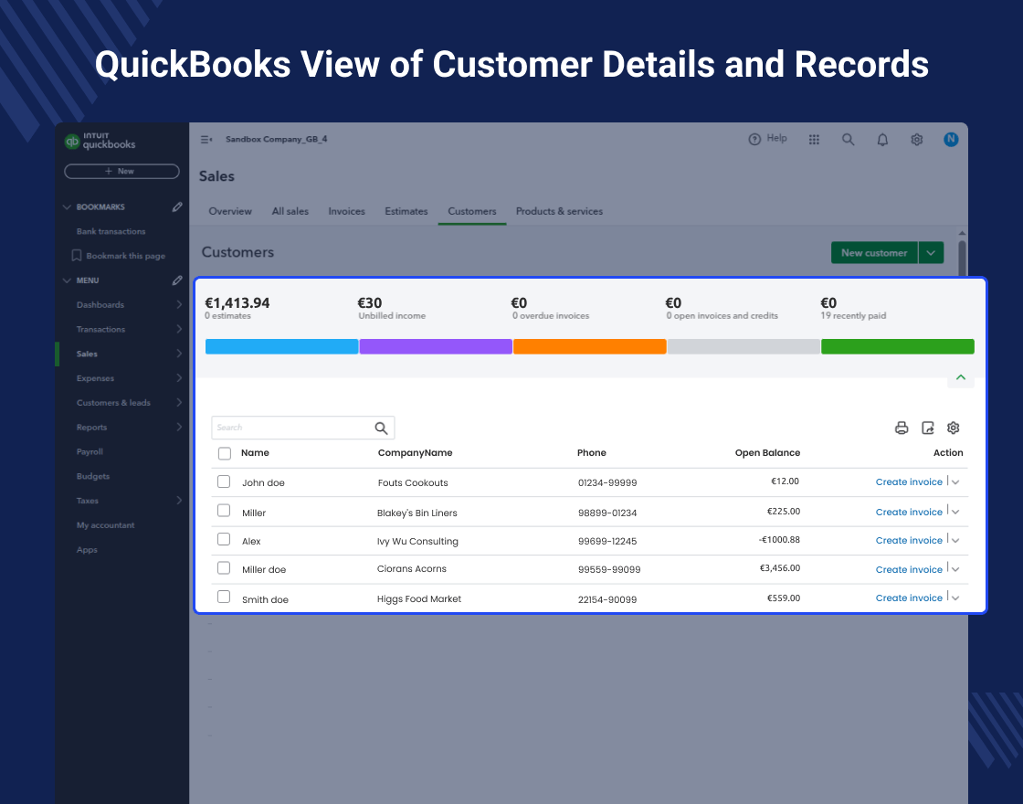Tick the checkbox for Miller
This screenshot has height=804, width=1023.
(224, 511)
